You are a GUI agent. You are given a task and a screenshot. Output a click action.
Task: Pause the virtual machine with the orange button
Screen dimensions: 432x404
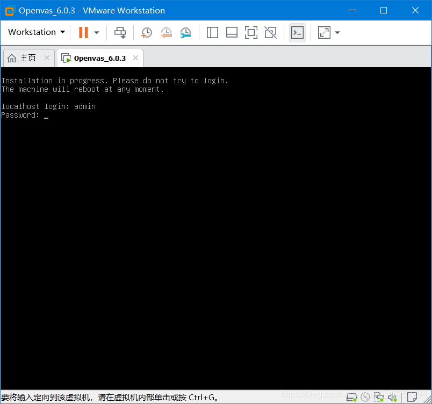click(83, 32)
